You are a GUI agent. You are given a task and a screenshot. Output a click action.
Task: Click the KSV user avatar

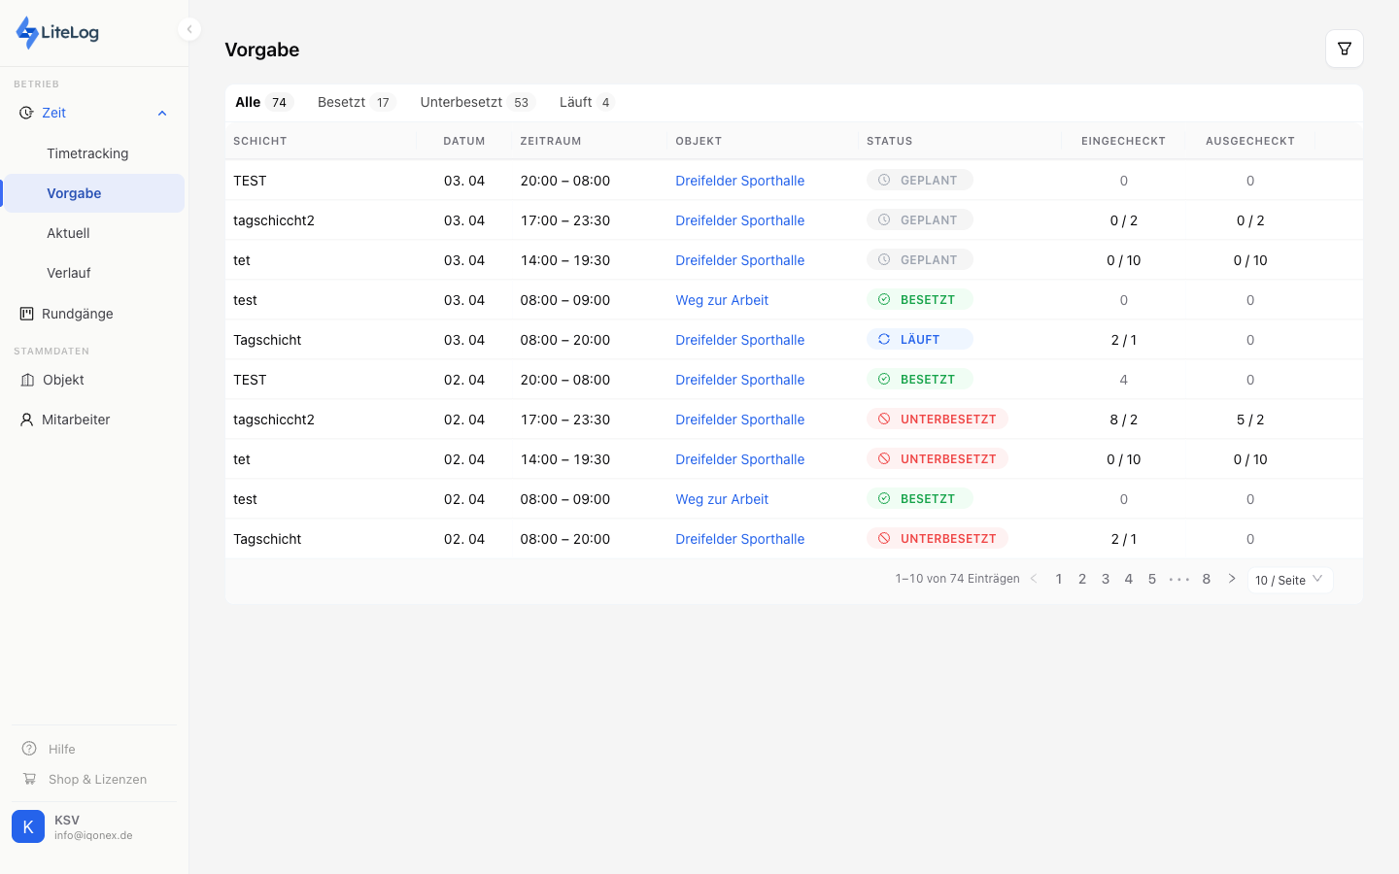pos(28,826)
